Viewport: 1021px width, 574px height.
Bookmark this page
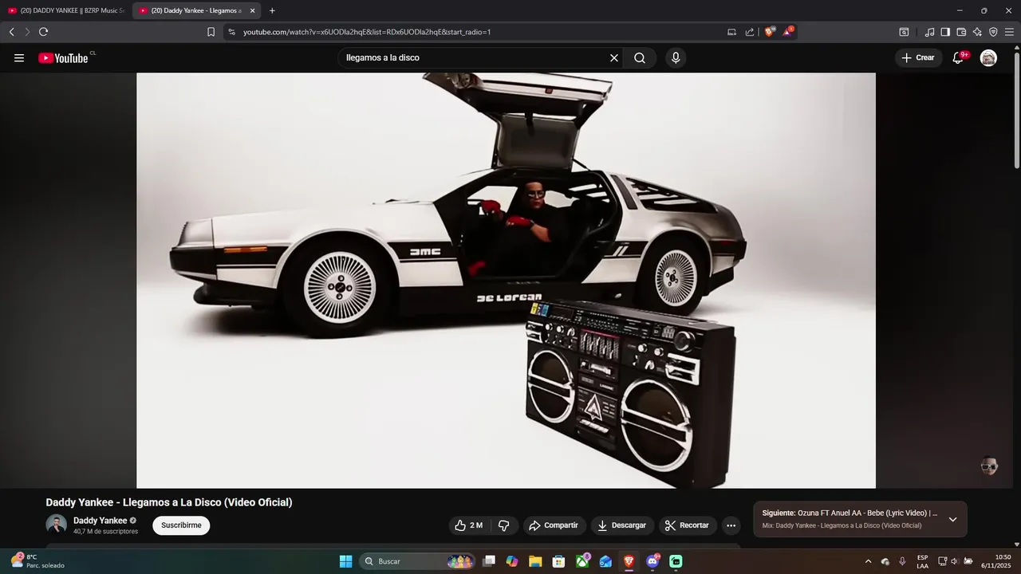211,32
